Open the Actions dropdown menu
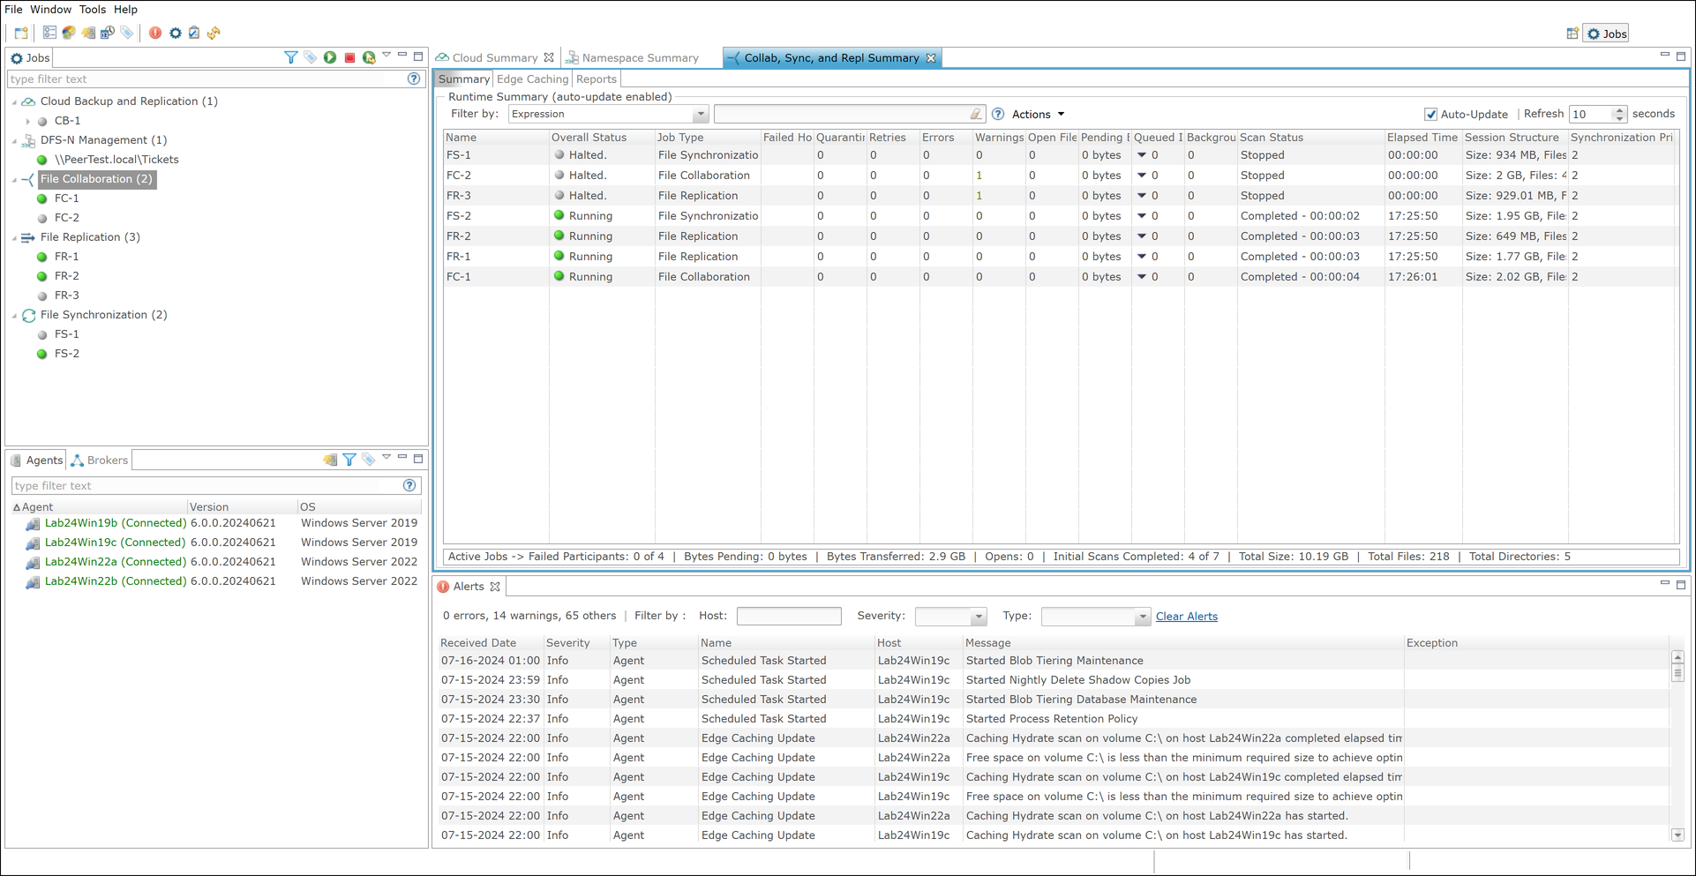 (1038, 114)
